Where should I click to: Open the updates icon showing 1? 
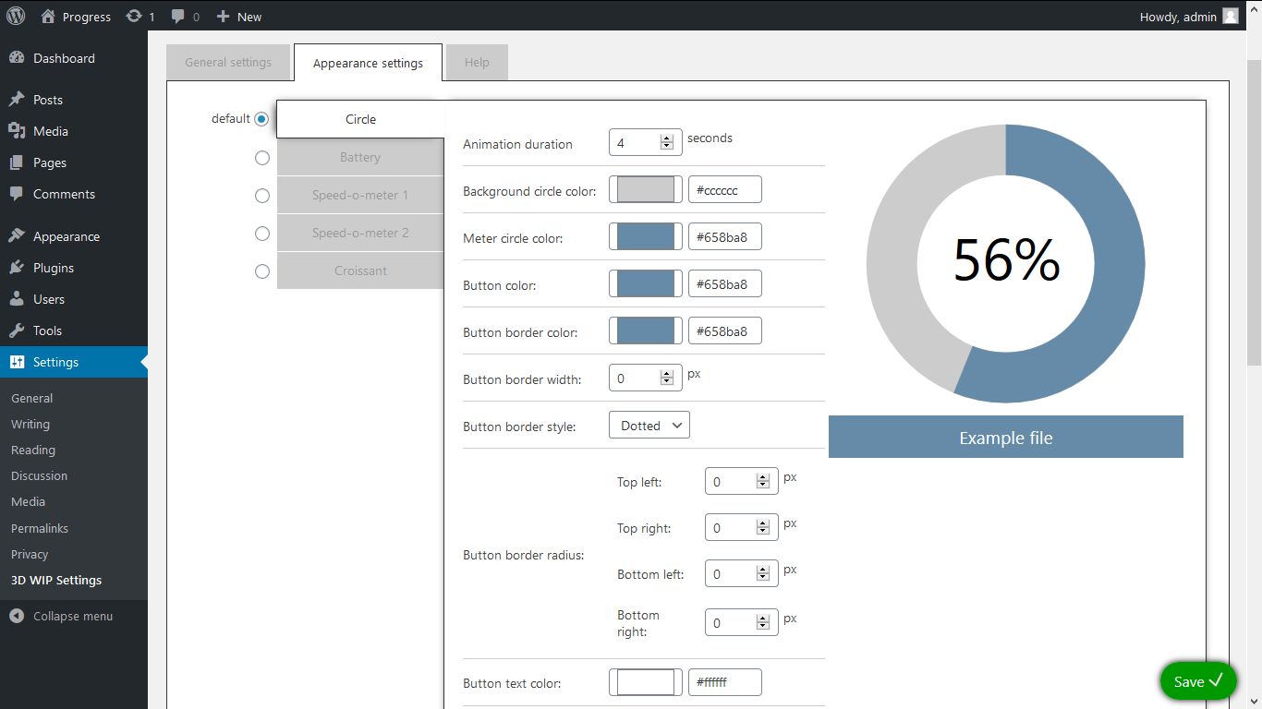tap(134, 16)
